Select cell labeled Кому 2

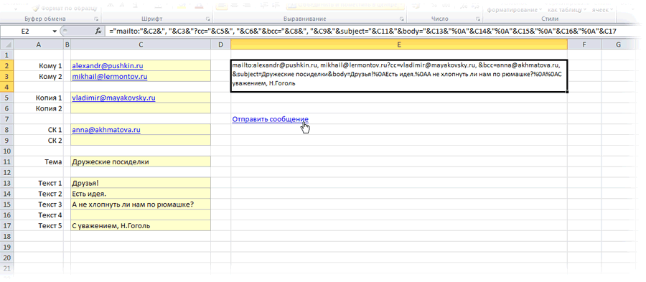tap(39, 76)
